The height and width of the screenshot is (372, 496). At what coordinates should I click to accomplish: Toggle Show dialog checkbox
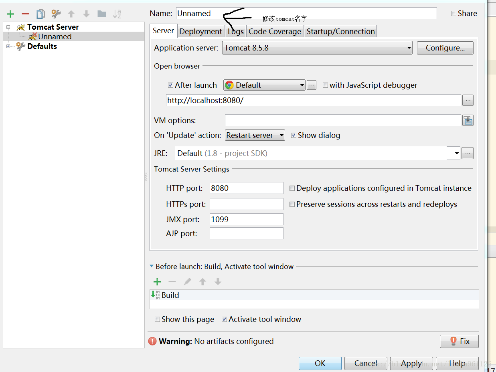point(294,135)
